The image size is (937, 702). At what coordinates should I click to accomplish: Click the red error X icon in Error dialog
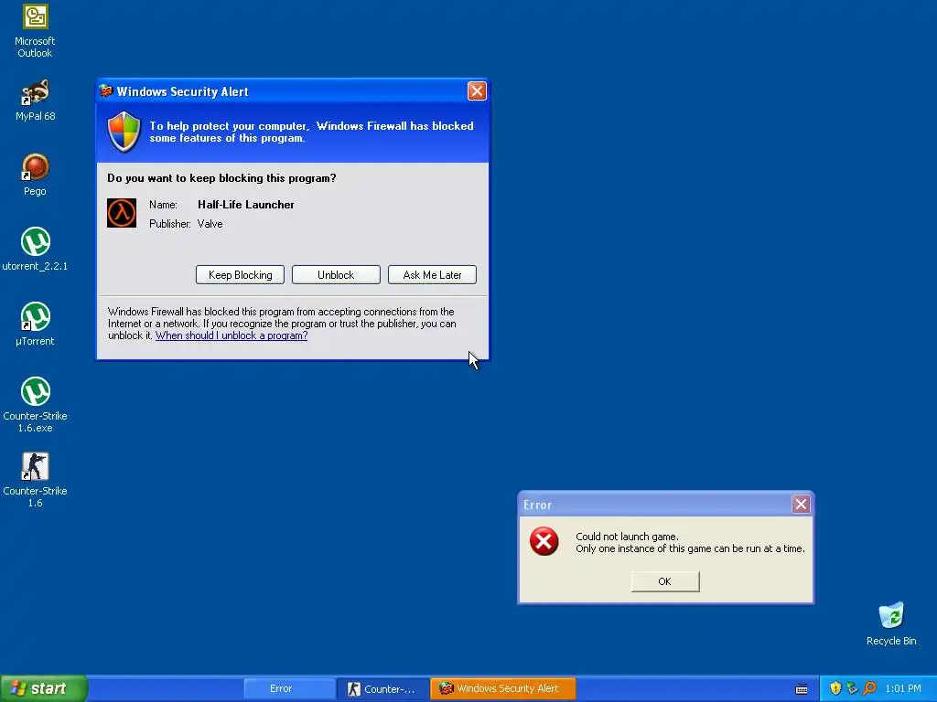tap(544, 541)
